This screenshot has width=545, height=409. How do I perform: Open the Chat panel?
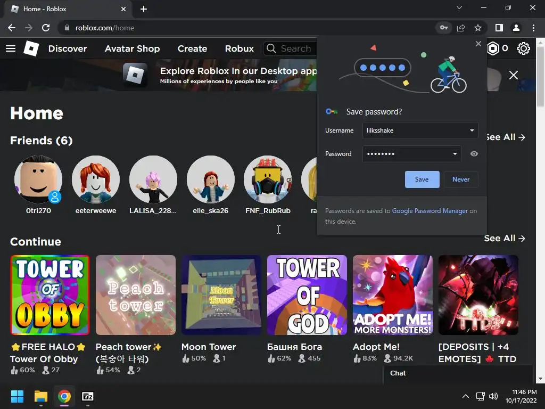(x=458, y=373)
